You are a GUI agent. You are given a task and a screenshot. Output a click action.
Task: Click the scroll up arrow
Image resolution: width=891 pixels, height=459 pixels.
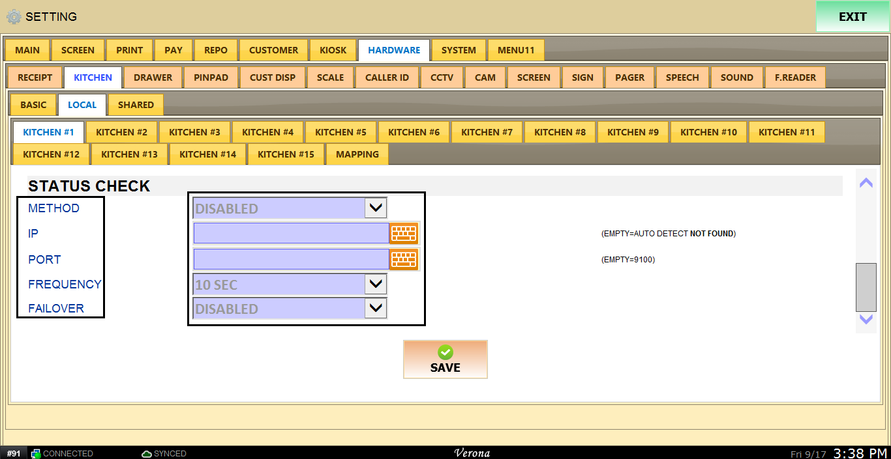866,183
